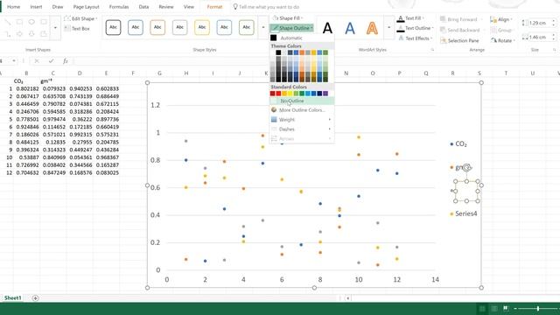Viewport: 560px width, 315px height.
Task: Click the zoom out minus button
Action: [515, 309]
